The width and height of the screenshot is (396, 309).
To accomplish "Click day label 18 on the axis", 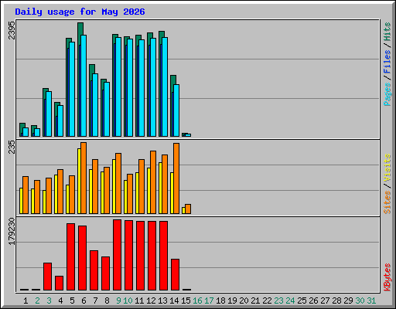I will [x=220, y=301].
